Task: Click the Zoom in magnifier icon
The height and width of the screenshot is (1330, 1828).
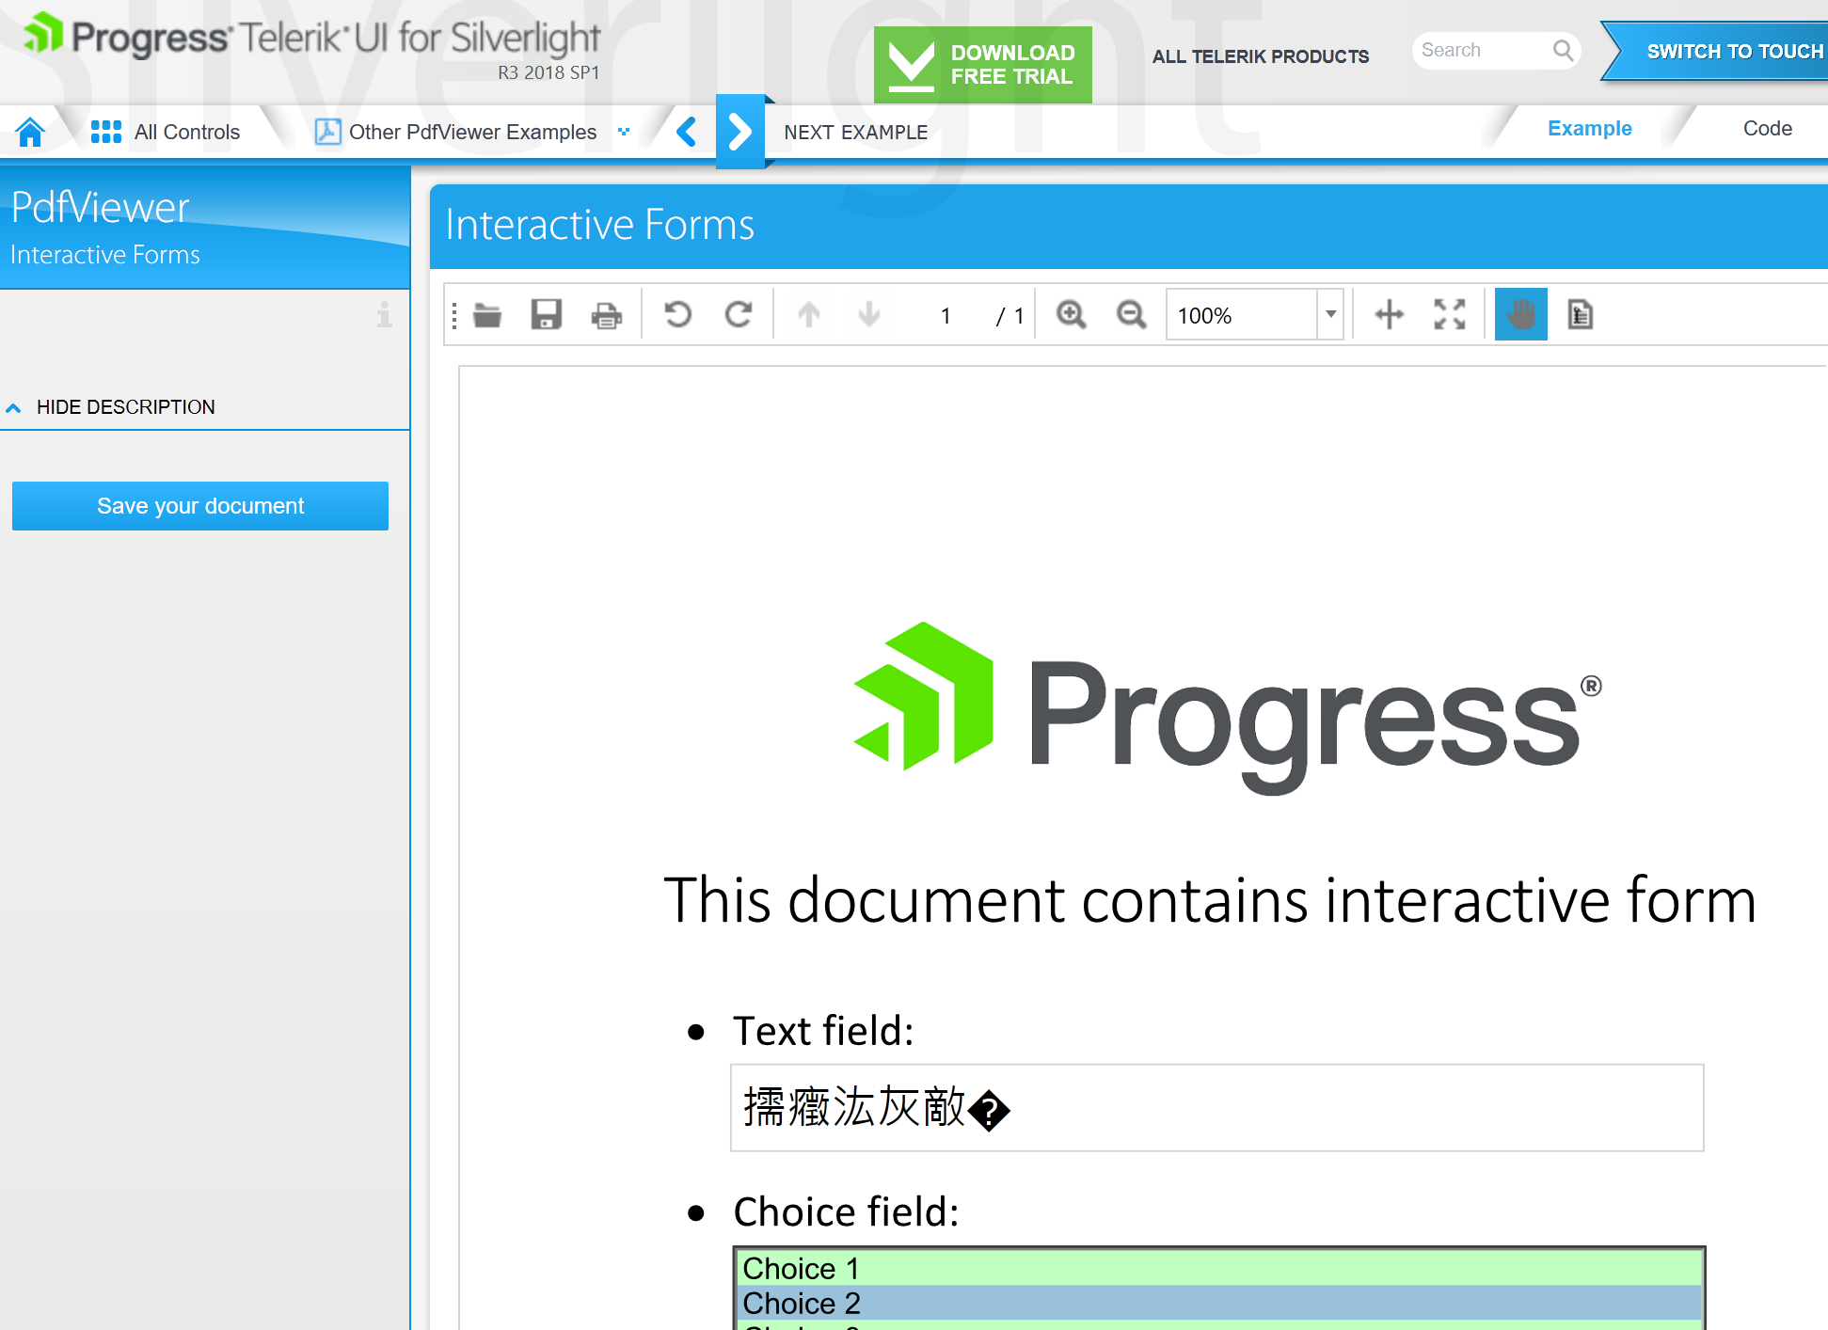Action: coord(1071,315)
